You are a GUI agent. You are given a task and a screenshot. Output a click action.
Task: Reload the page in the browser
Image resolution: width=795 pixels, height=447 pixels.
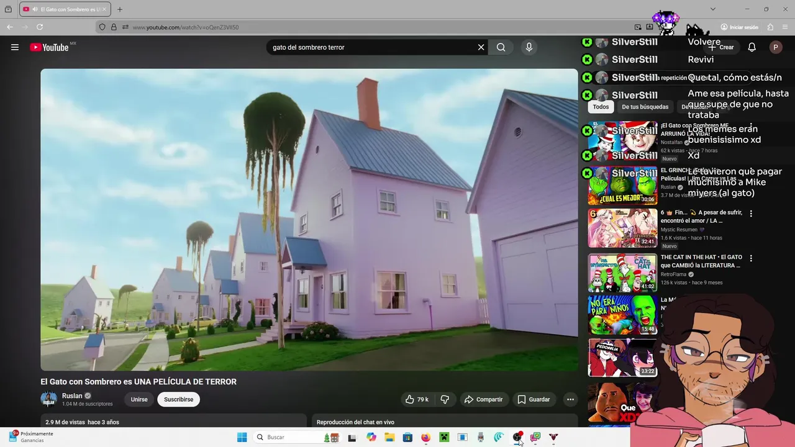pos(40,27)
